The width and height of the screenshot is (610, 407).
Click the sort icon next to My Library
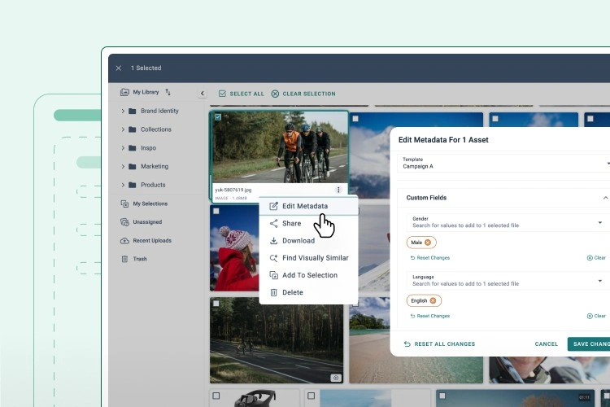[168, 93]
